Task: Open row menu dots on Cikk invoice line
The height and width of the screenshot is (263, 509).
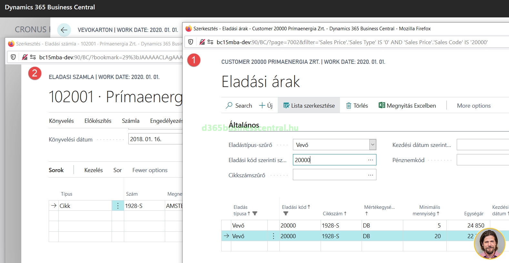Action: click(x=118, y=206)
